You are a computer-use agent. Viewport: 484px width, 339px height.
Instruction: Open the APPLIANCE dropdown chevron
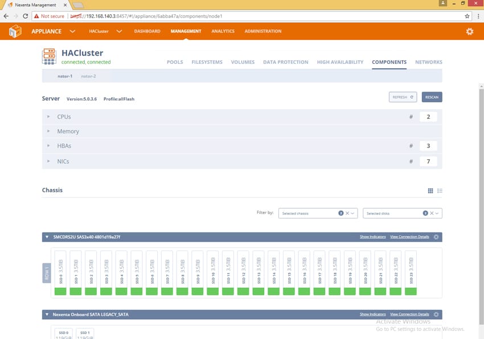pos(72,31)
